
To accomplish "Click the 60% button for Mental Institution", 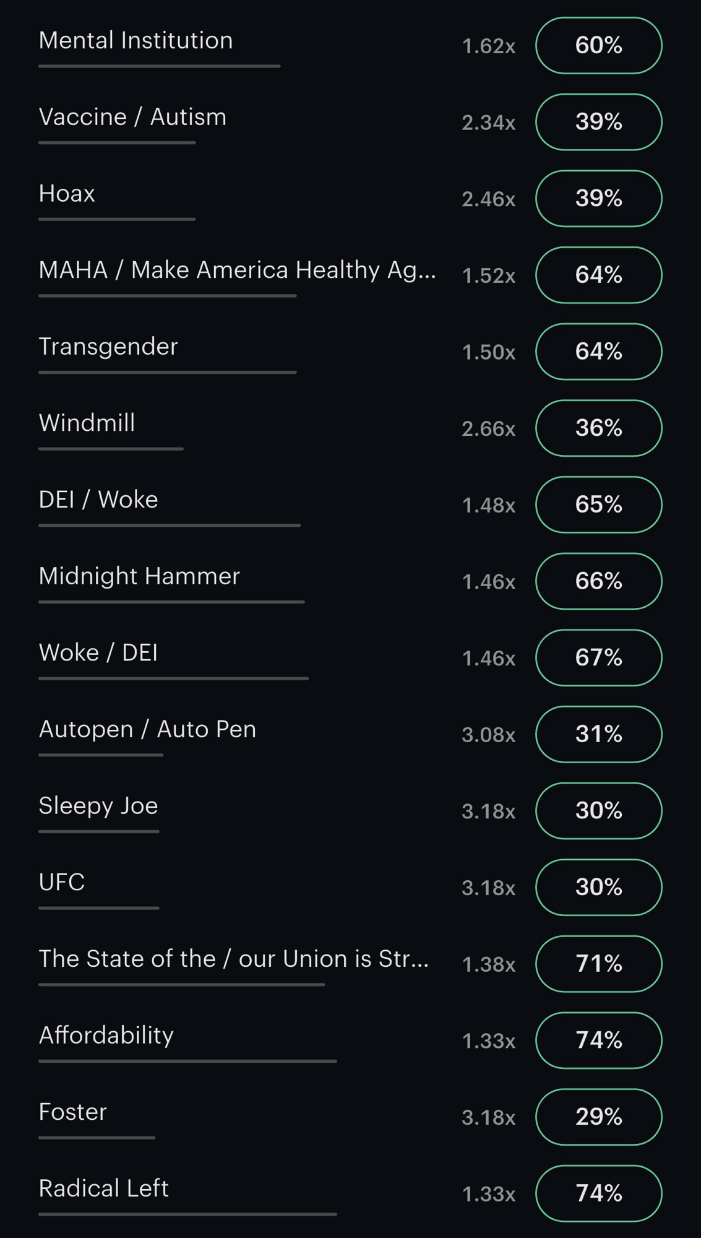I will click(x=598, y=46).
